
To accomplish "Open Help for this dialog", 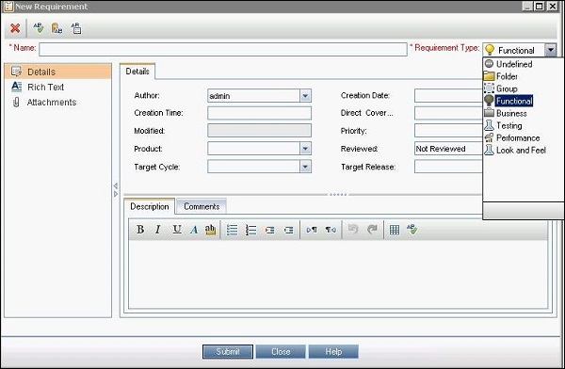I will tap(333, 352).
